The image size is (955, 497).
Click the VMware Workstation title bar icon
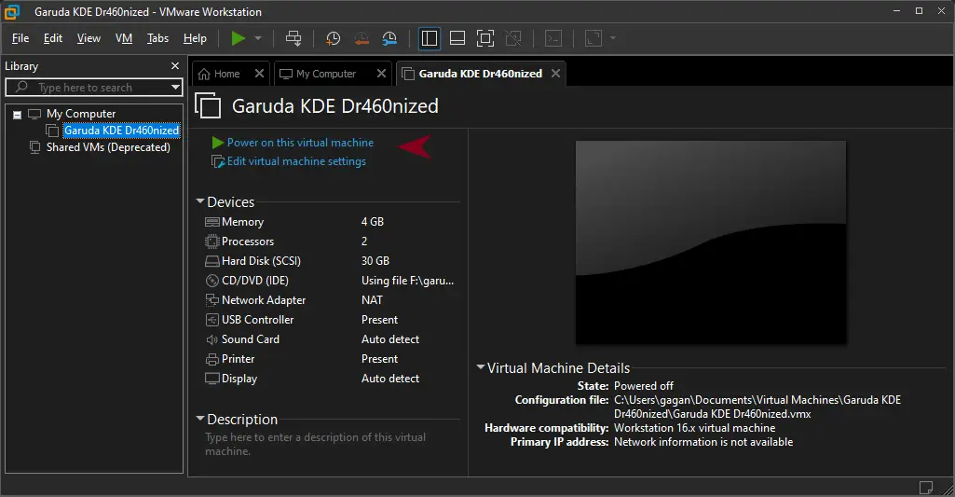coord(11,11)
